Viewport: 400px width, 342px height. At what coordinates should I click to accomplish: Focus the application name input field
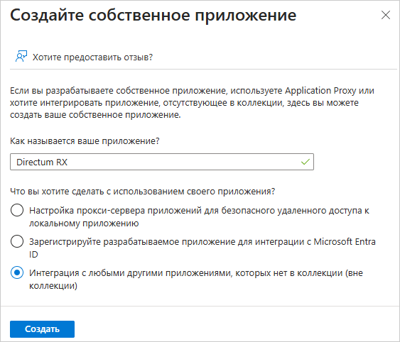point(162,162)
